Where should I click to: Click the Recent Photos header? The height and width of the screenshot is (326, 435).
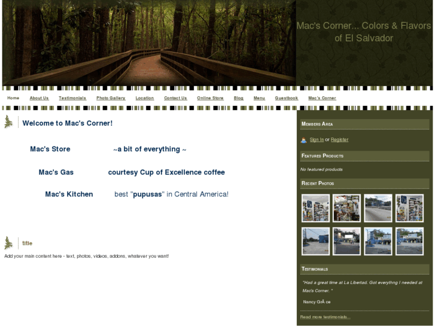point(364,184)
